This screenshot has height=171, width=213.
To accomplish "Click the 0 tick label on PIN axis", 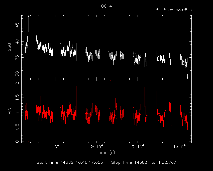I will pyautogui.click(x=17, y=142).
